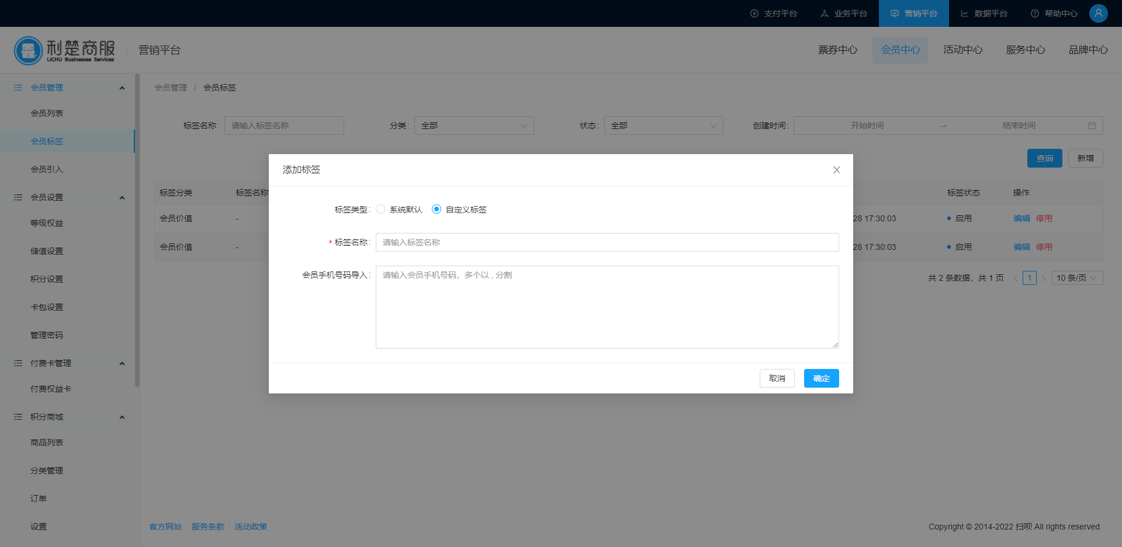Open the 分类 dropdown

[x=474, y=126]
